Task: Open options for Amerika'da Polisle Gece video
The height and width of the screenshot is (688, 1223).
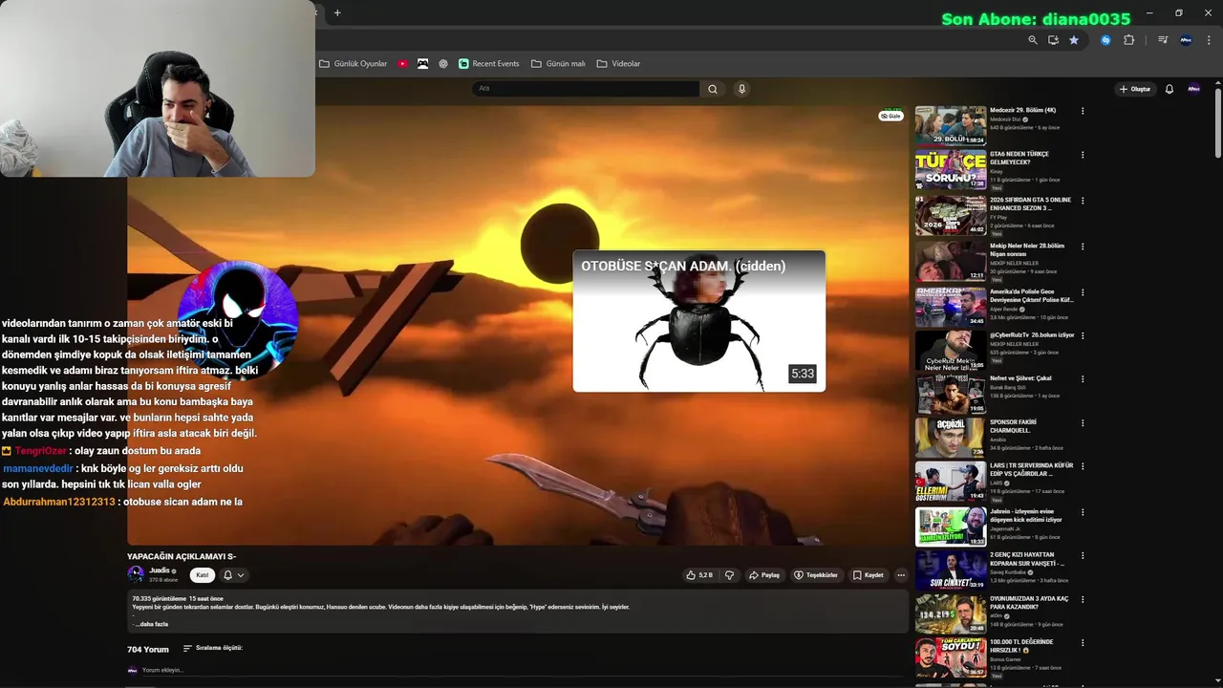Action: [x=1083, y=292]
